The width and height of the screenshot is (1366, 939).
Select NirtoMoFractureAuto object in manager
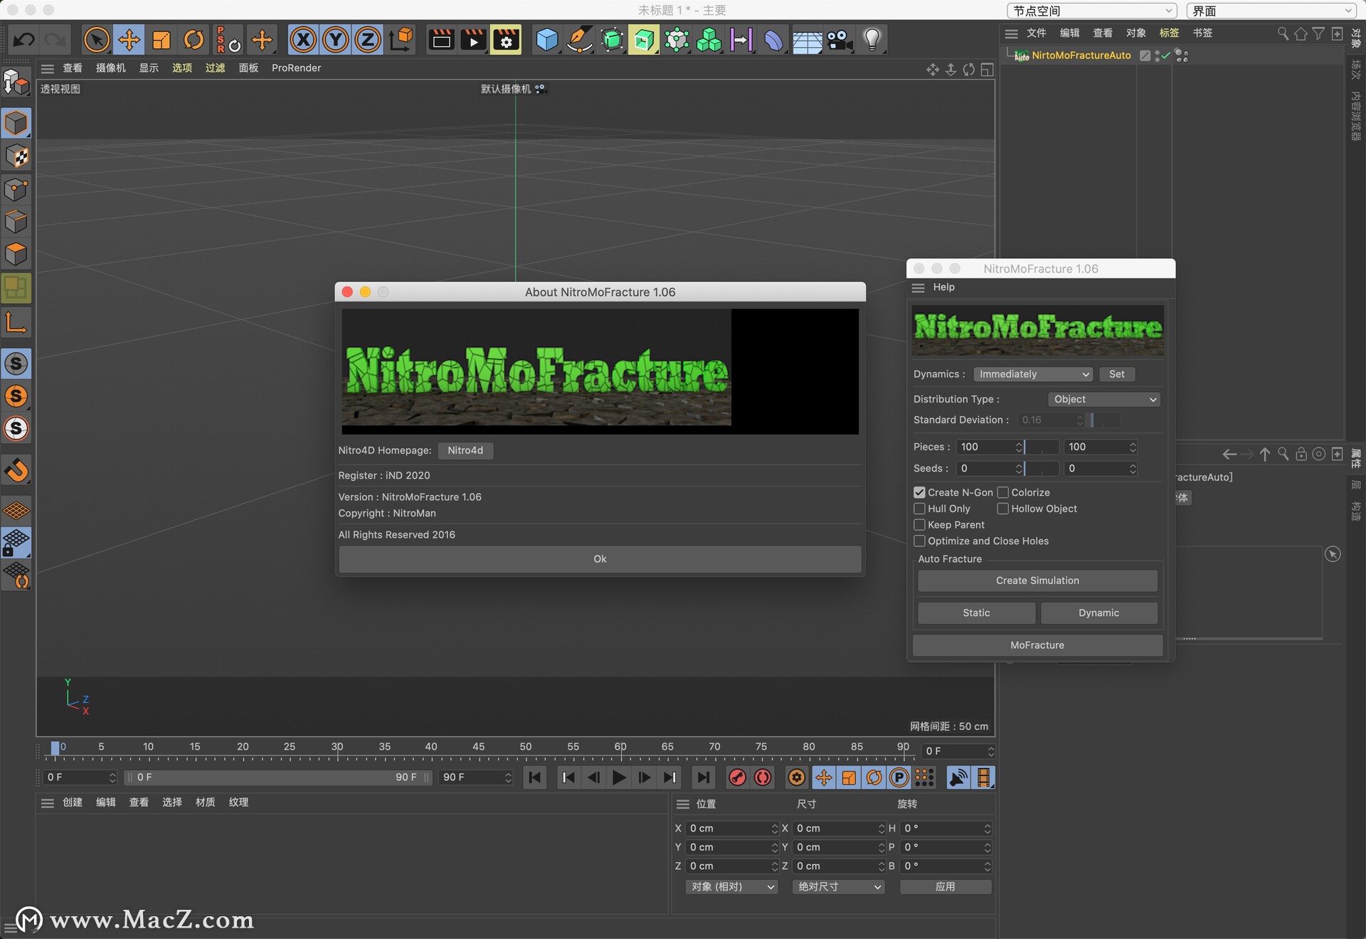tap(1081, 55)
